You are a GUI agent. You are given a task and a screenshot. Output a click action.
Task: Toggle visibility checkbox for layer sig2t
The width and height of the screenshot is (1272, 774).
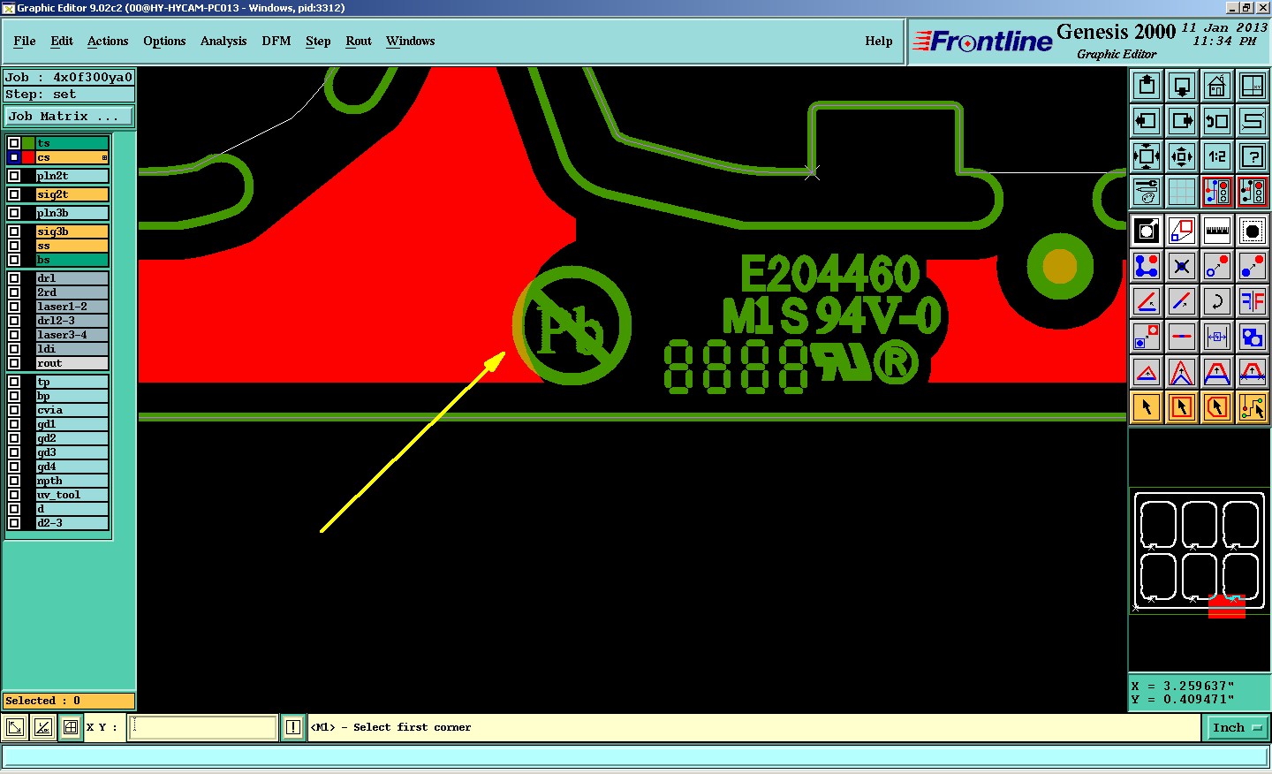pyautogui.click(x=14, y=194)
